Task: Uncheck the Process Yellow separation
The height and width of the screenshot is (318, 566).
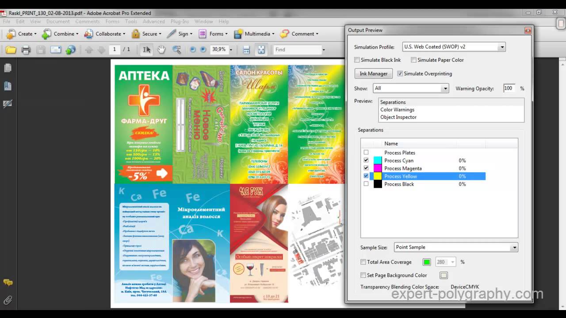Action: click(366, 176)
